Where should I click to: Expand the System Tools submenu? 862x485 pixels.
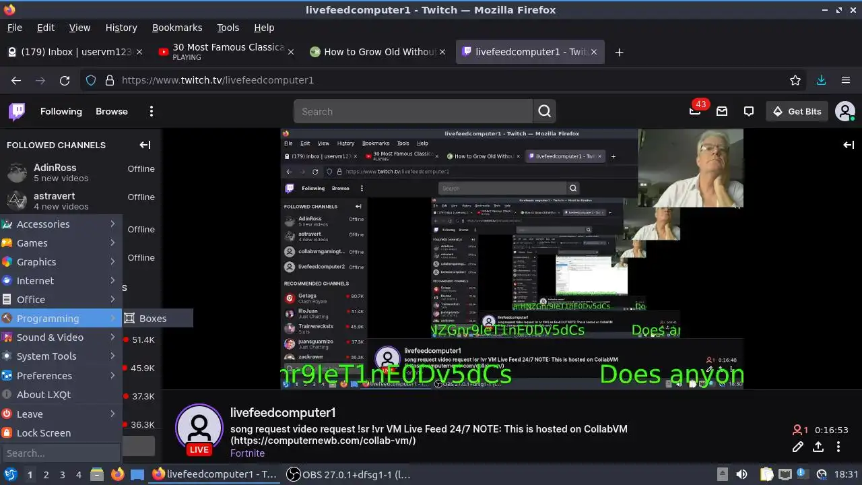pyautogui.click(x=61, y=356)
